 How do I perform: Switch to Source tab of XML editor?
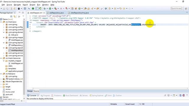point(36,91)
